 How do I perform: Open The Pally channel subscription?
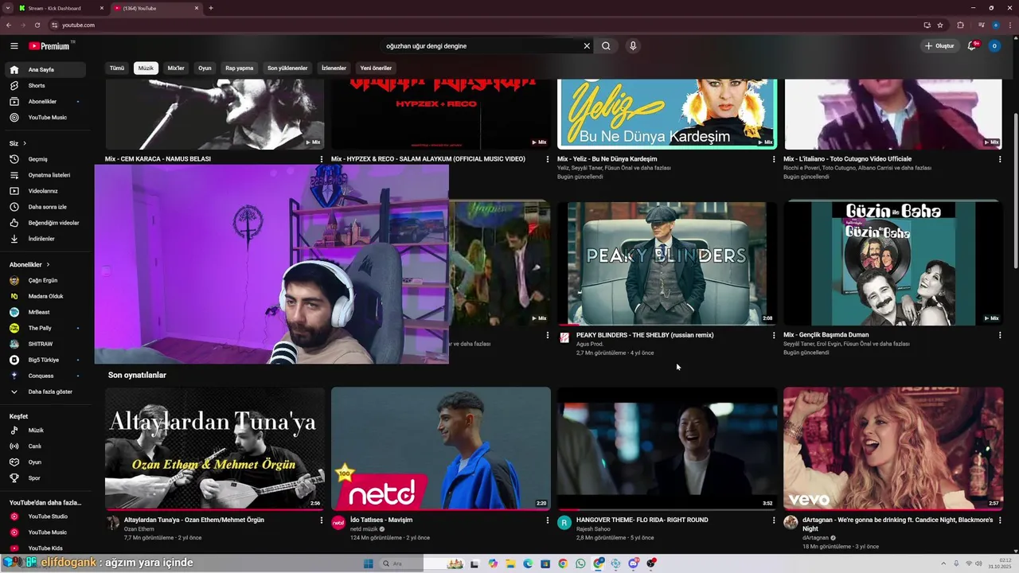45,328
